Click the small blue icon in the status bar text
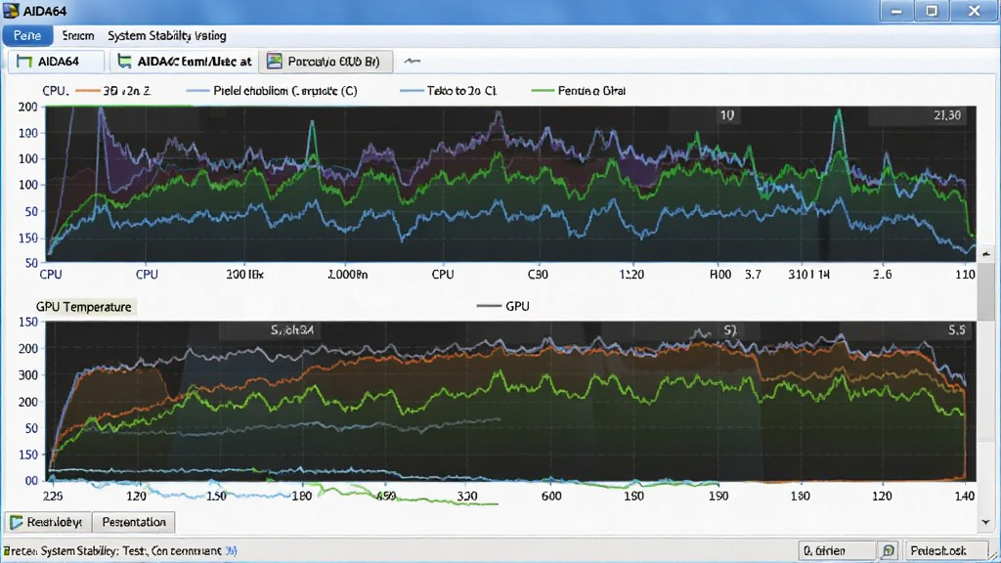Screen dimensions: 1001x563 coord(231,551)
